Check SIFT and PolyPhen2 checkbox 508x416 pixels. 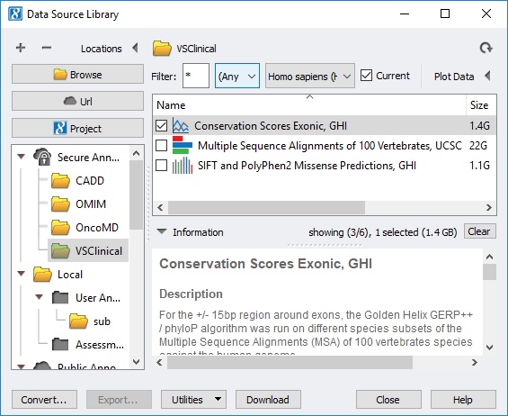tap(161, 166)
